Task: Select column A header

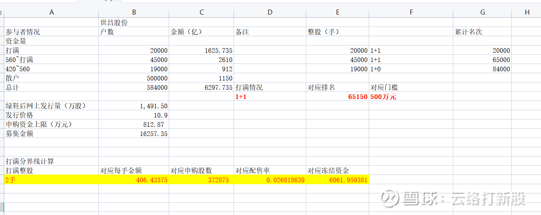Action: (51, 12)
